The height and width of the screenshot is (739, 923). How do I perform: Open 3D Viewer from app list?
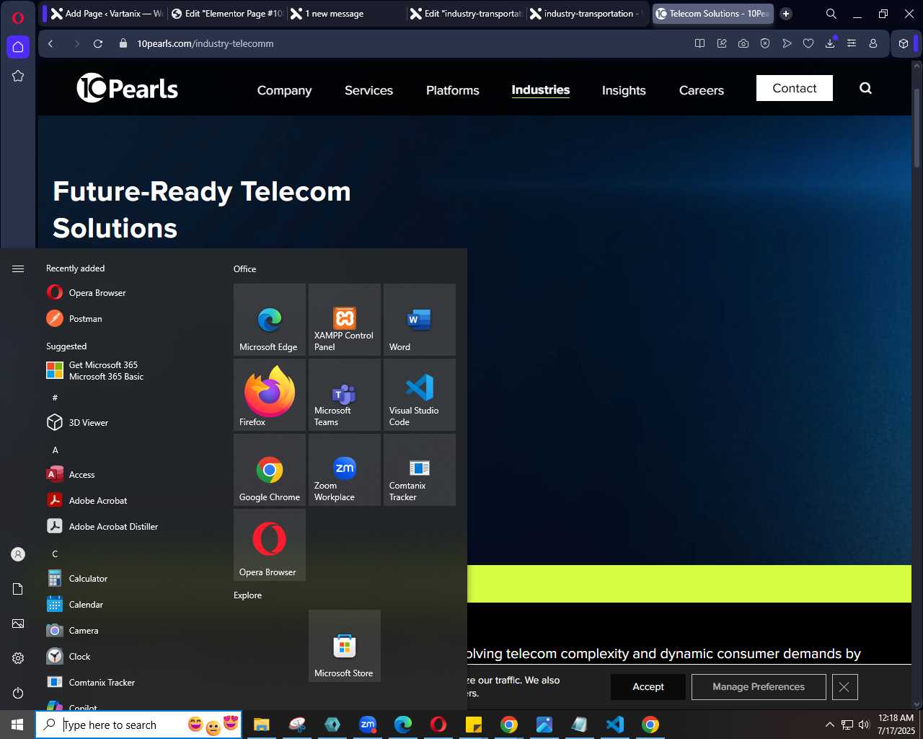click(x=130, y=422)
